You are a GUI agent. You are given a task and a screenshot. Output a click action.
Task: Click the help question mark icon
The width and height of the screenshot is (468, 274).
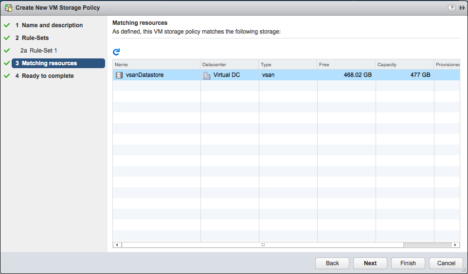(x=451, y=8)
